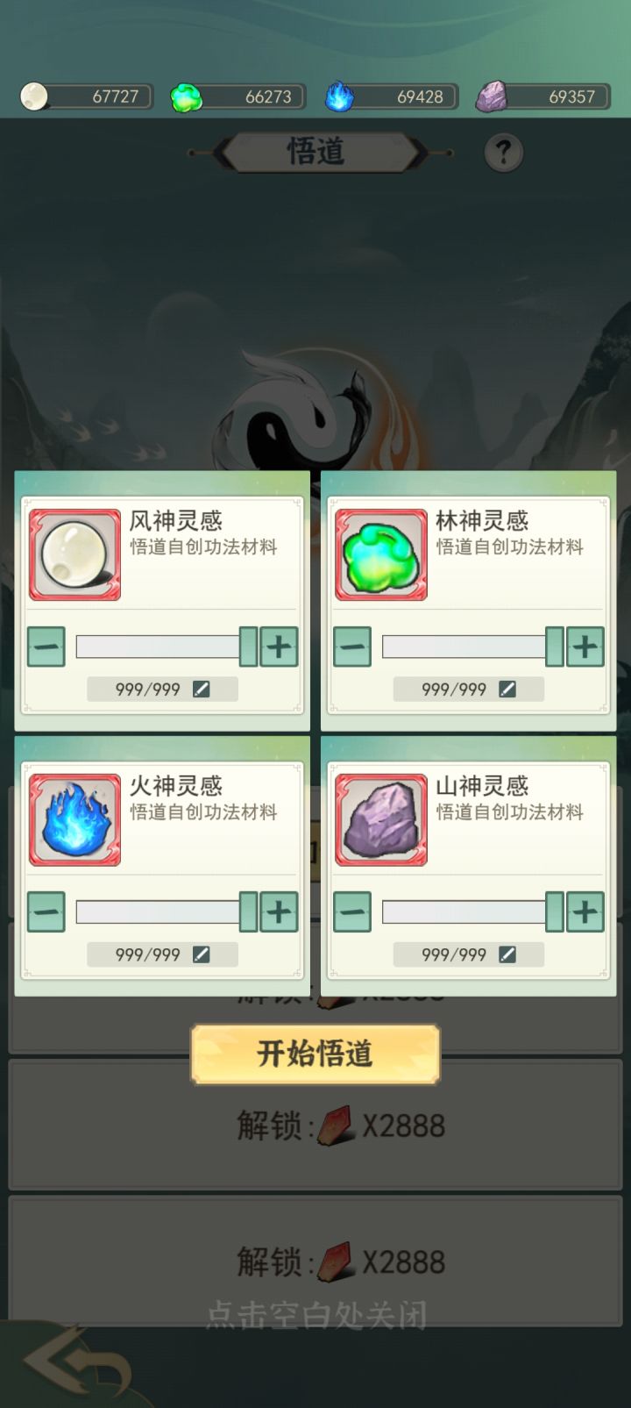Decrease 风神灵感 amount with minus button
The width and height of the screenshot is (631, 1408).
click(46, 647)
